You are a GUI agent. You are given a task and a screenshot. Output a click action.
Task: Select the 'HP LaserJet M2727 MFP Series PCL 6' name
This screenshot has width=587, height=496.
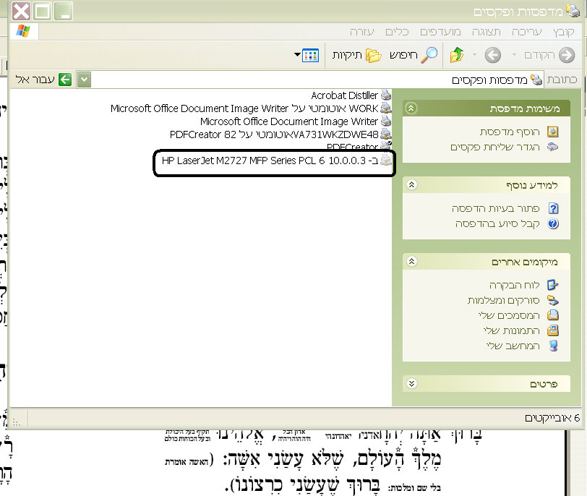coord(244,161)
